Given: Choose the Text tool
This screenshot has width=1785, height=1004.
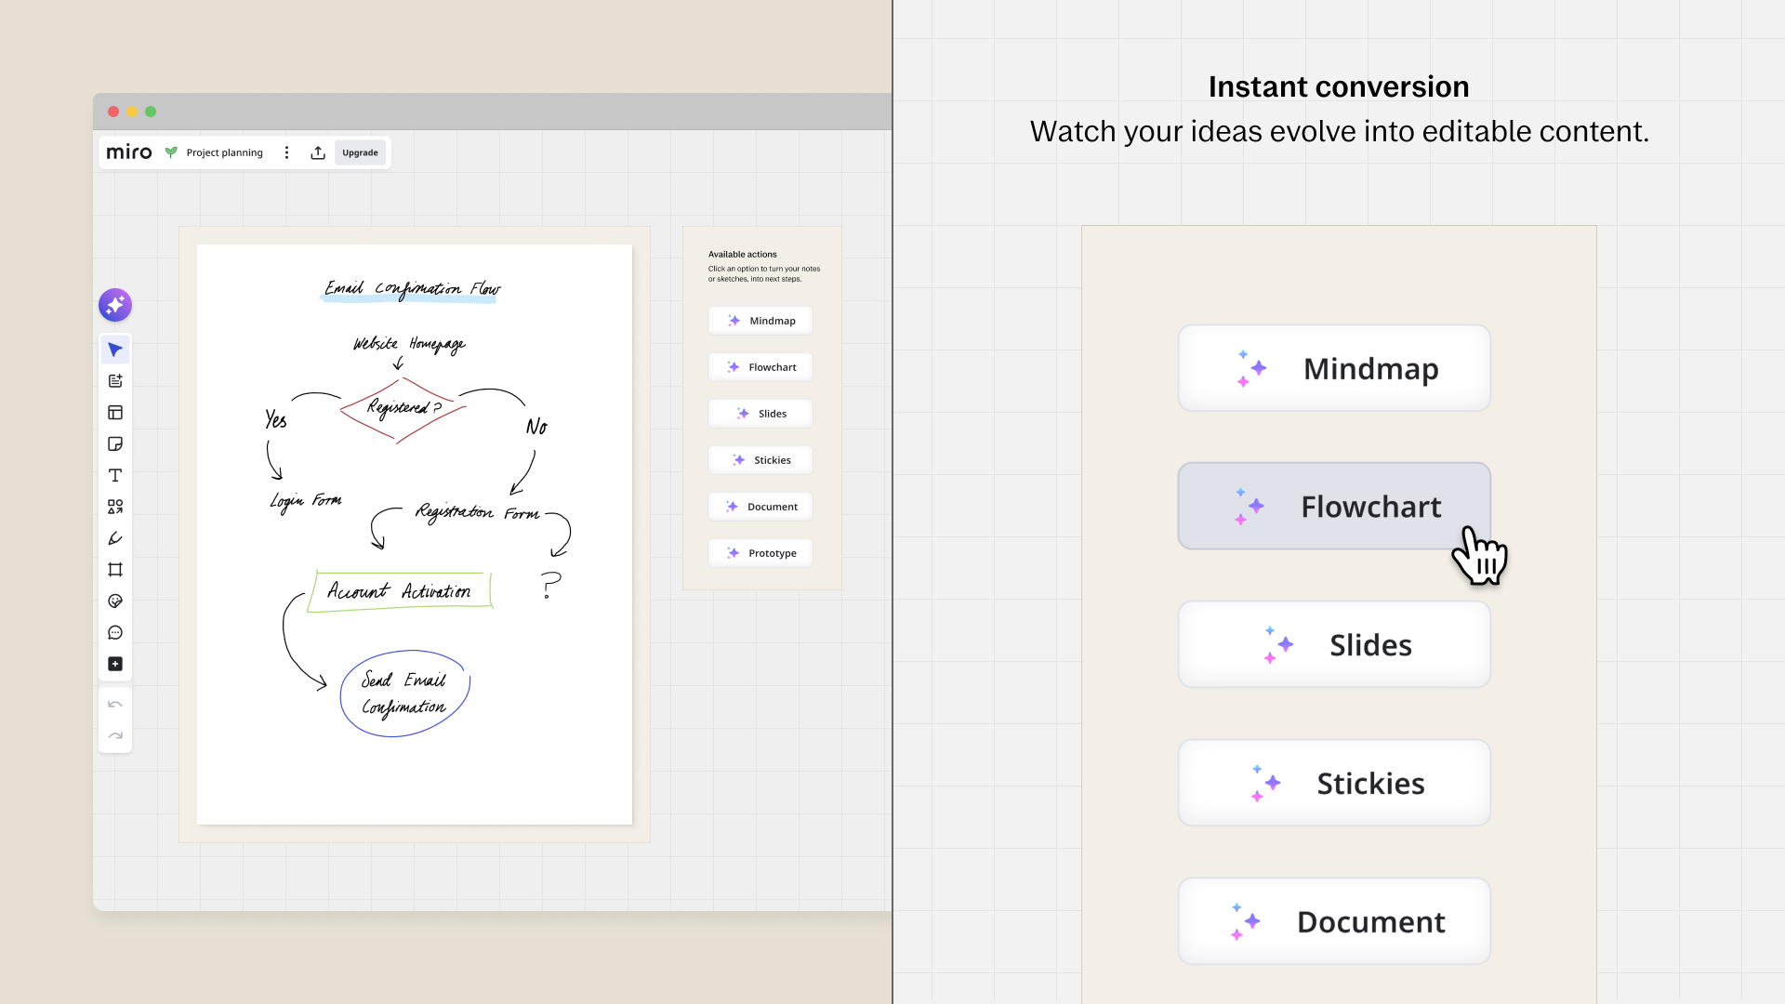Looking at the screenshot, I should [x=115, y=475].
